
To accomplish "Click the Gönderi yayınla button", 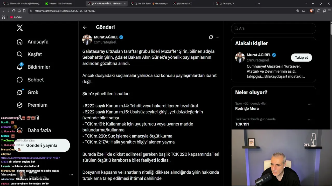I will (42, 145).
